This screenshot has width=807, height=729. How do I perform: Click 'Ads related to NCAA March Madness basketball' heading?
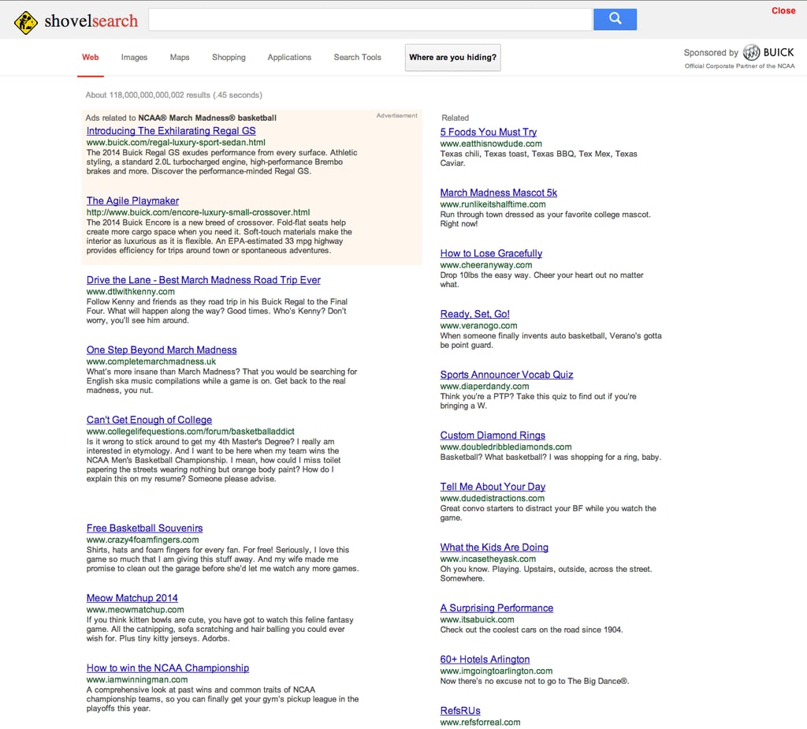pyautogui.click(x=180, y=118)
